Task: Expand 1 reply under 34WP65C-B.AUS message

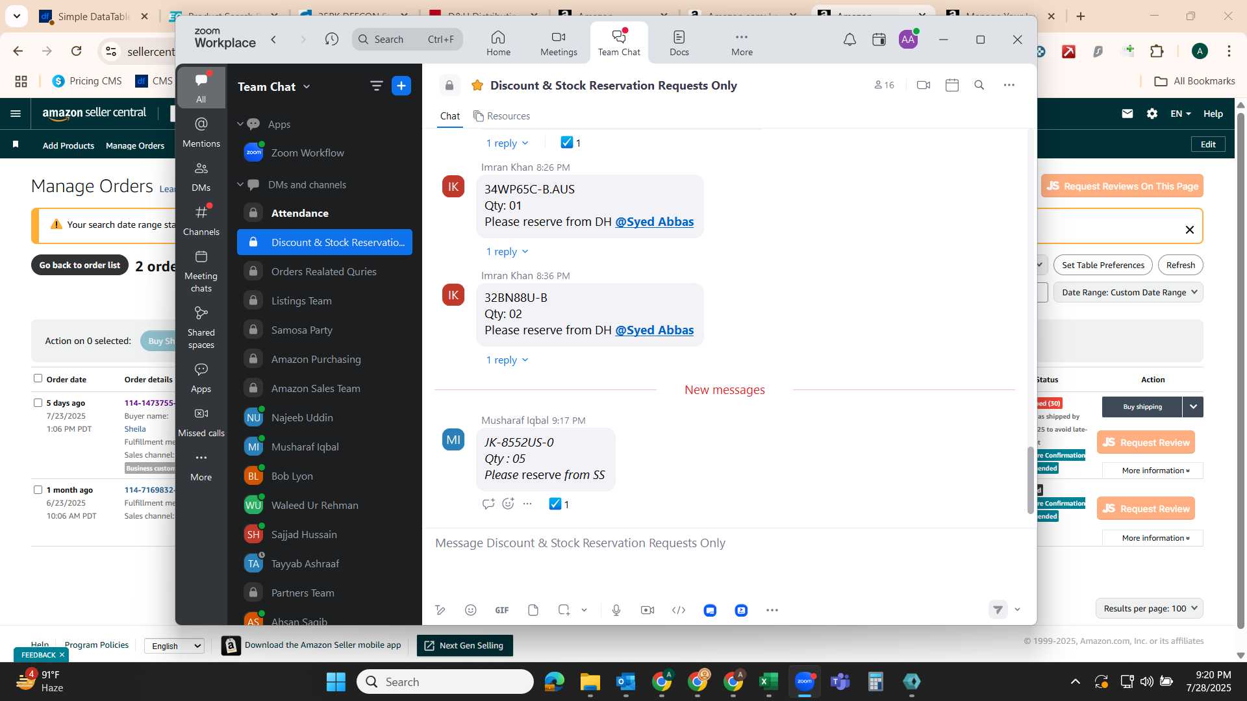Action: [x=507, y=251]
